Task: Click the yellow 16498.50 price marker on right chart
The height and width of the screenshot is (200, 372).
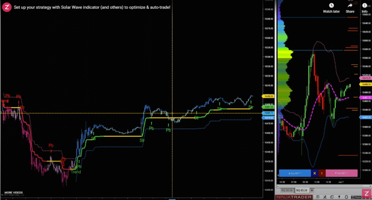Action: pyautogui.click(x=367, y=84)
